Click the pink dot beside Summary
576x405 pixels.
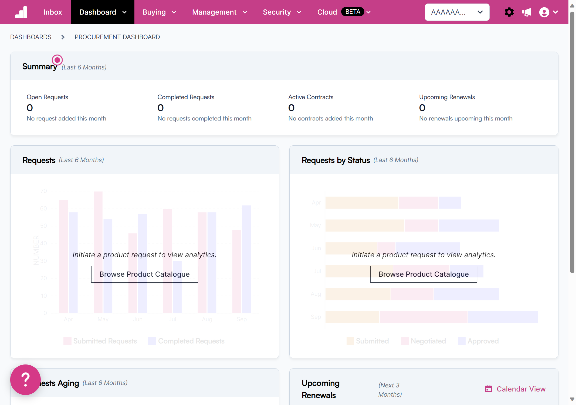(x=57, y=60)
